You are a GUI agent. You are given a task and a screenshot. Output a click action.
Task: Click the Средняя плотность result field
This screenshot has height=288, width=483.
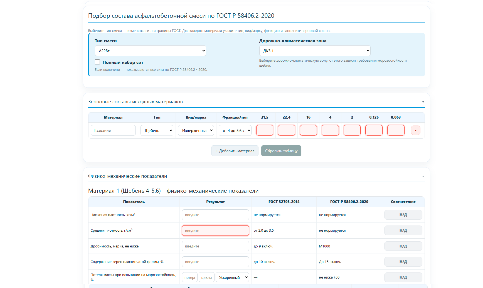pyautogui.click(x=215, y=231)
